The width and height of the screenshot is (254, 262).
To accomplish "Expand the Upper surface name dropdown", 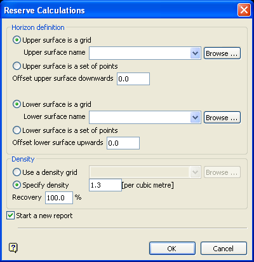I will [195, 53].
